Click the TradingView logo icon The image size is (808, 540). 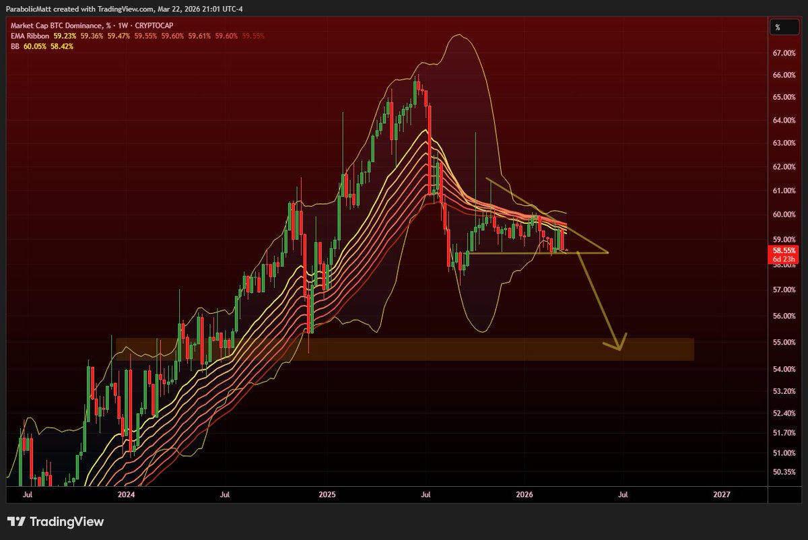[x=16, y=522]
